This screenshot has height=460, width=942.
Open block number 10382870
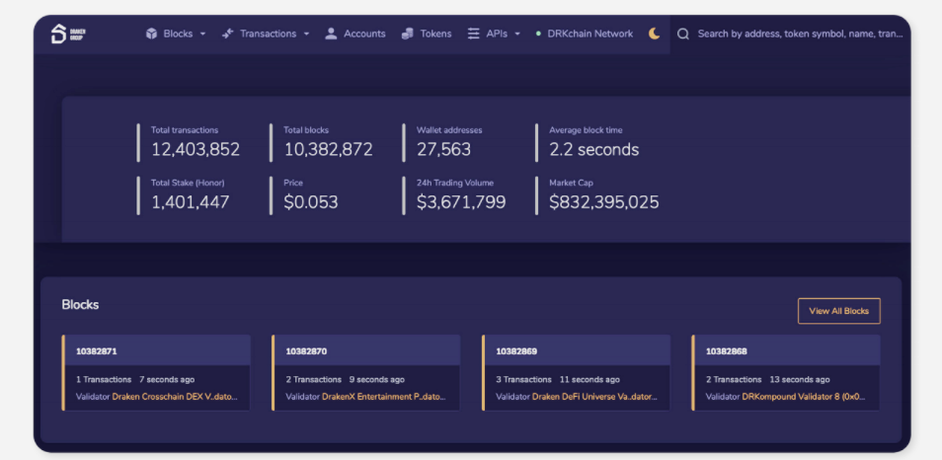click(x=306, y=351)
